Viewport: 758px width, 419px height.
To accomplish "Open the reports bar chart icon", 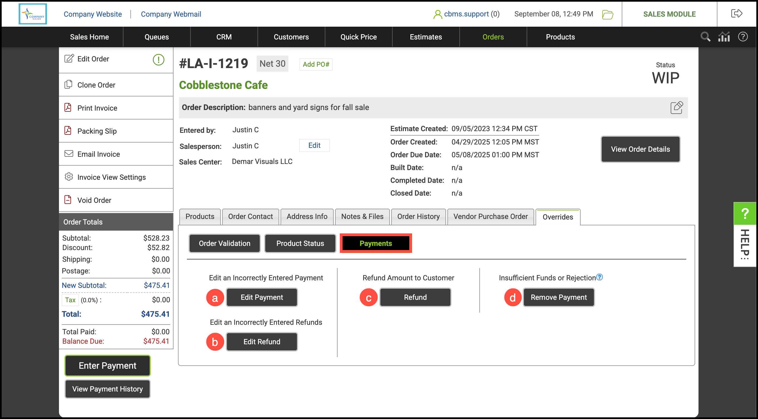I will point(724,37).
